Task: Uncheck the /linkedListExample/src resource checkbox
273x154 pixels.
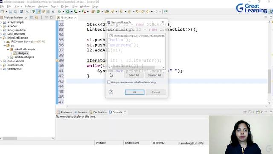Action: click(111, 36)
